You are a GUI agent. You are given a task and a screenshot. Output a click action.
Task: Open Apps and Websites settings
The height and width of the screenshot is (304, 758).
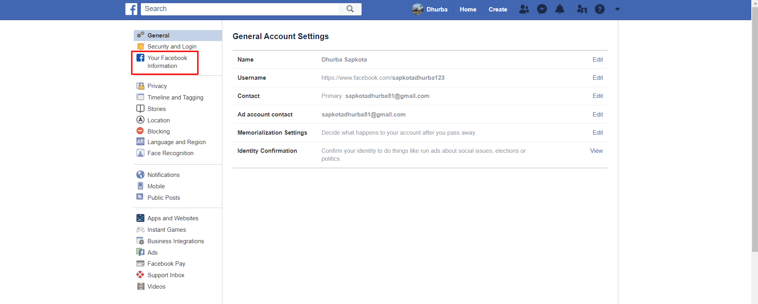pos(173,218)
